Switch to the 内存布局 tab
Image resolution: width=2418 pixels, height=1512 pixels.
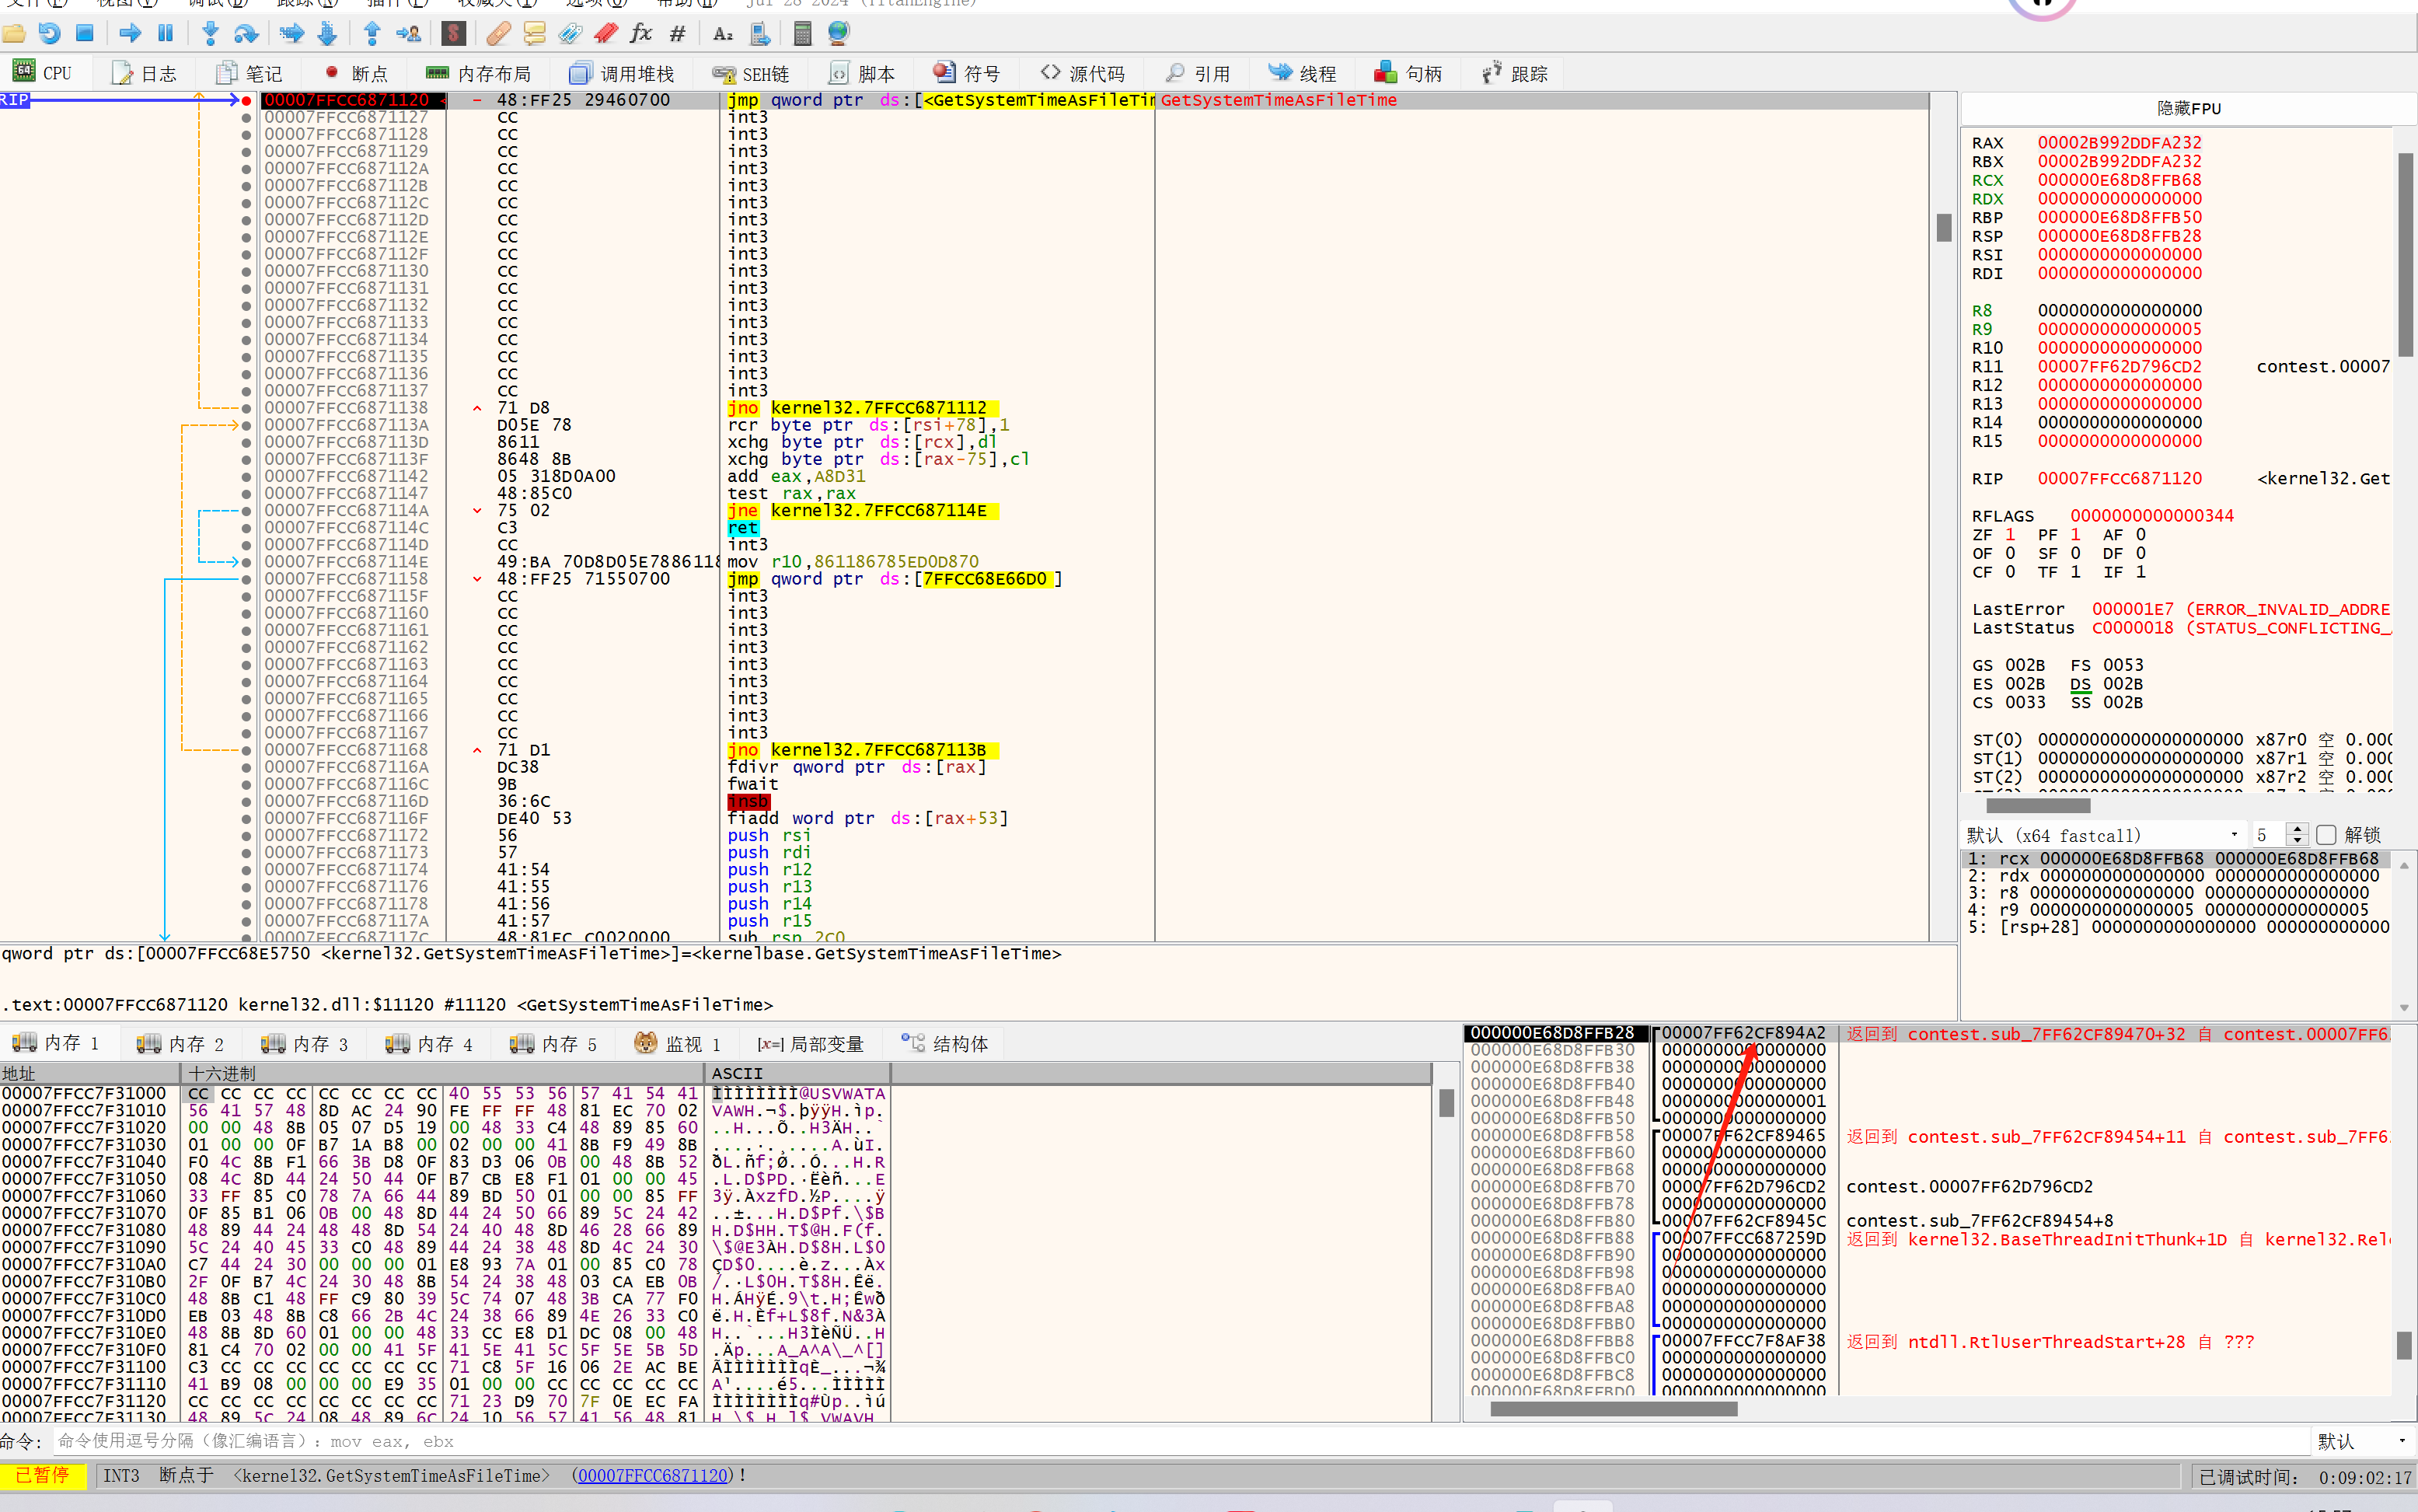[x=479, y=73]
